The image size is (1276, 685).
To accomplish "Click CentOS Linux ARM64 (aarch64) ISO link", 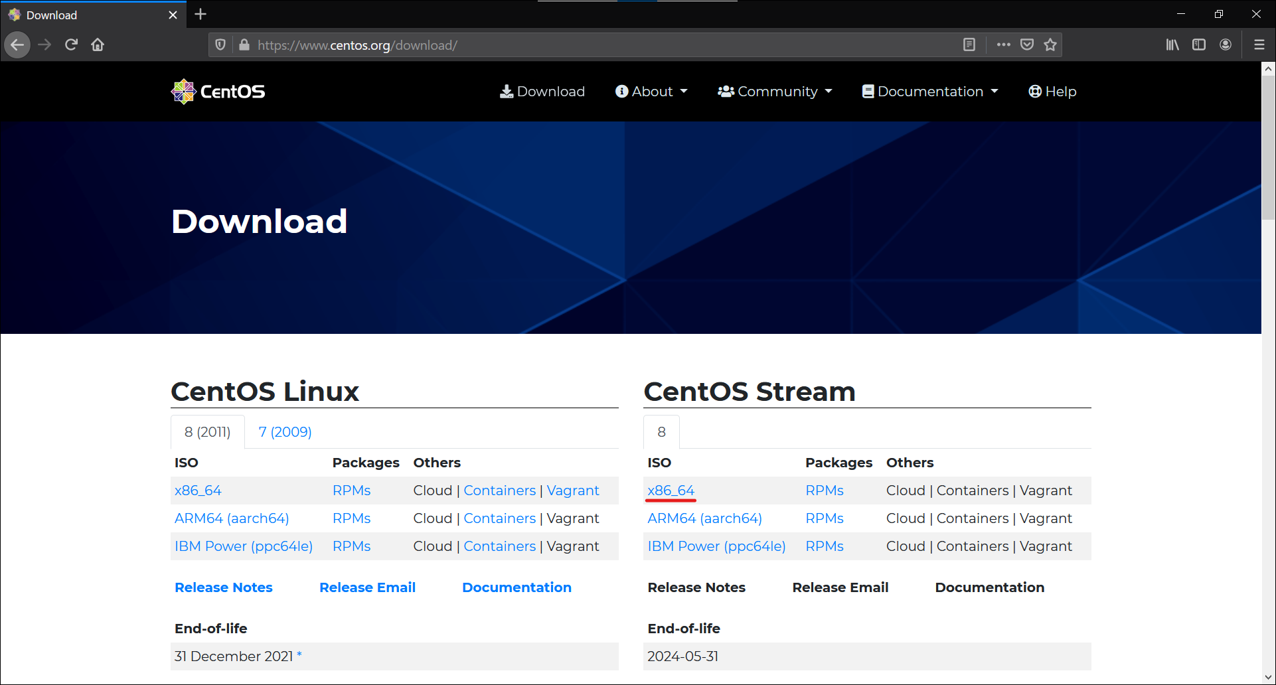I will pos(232,518).
